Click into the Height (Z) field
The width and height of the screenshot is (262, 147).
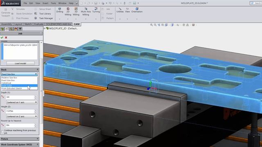click(20, 111)
